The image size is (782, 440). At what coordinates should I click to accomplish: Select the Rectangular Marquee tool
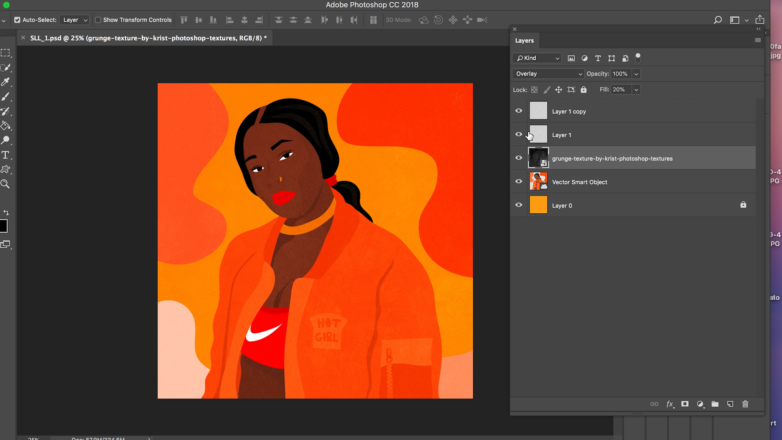[x=6, y=53]
